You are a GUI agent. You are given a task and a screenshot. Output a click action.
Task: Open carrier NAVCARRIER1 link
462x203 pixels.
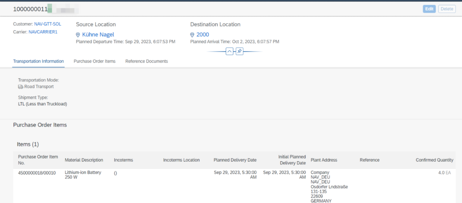(x=43, y=32)
